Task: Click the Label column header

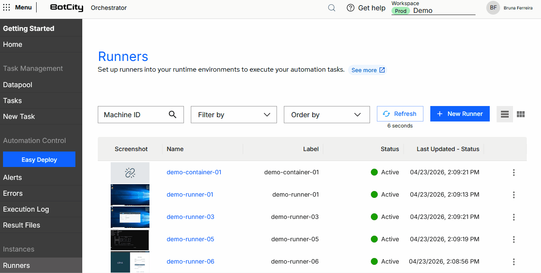Action: (x=311, y=149)
